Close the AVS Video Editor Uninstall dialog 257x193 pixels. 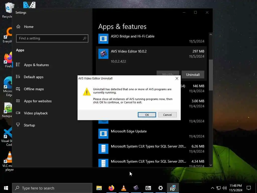(177, 78)
